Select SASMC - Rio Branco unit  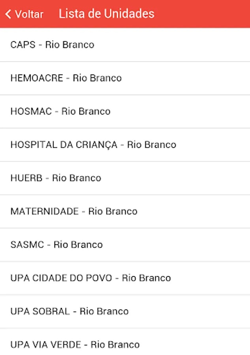click(x=56, y=245)
